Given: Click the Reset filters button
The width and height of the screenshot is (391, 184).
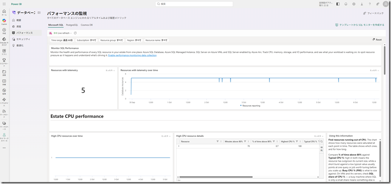Looking at the screenshot, I should pos(377,40).
